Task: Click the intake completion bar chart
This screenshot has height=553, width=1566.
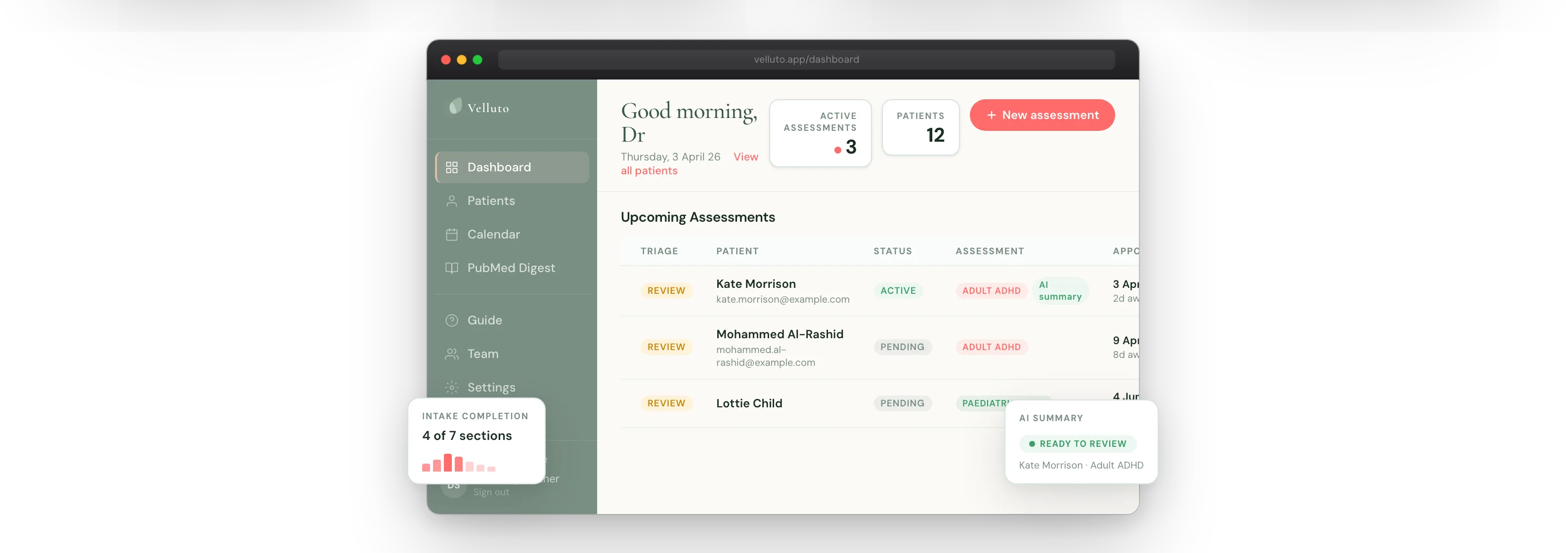Action: pyautogui.click(x=459, y=463)
